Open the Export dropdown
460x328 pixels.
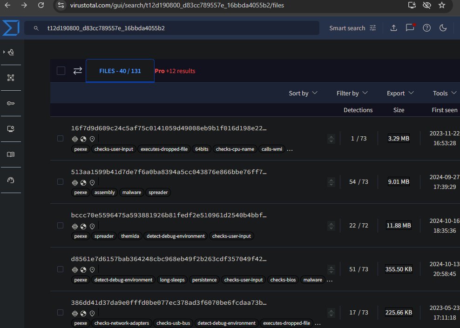[x=400, y=93]
